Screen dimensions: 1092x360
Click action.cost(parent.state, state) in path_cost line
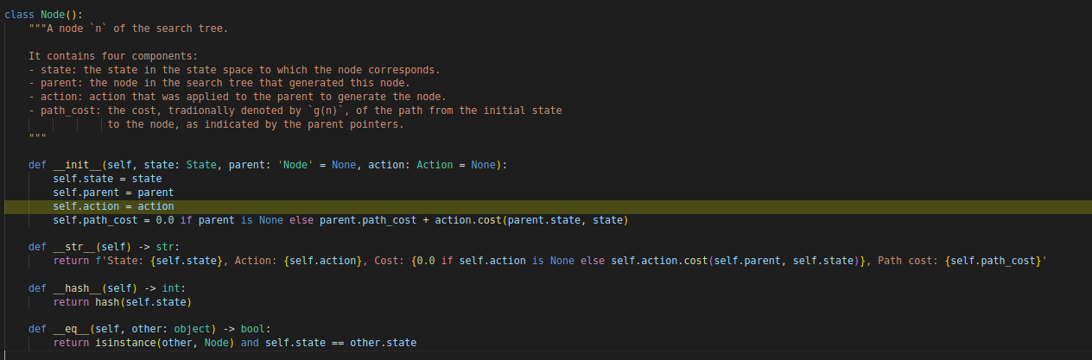(x=530, y=220)
